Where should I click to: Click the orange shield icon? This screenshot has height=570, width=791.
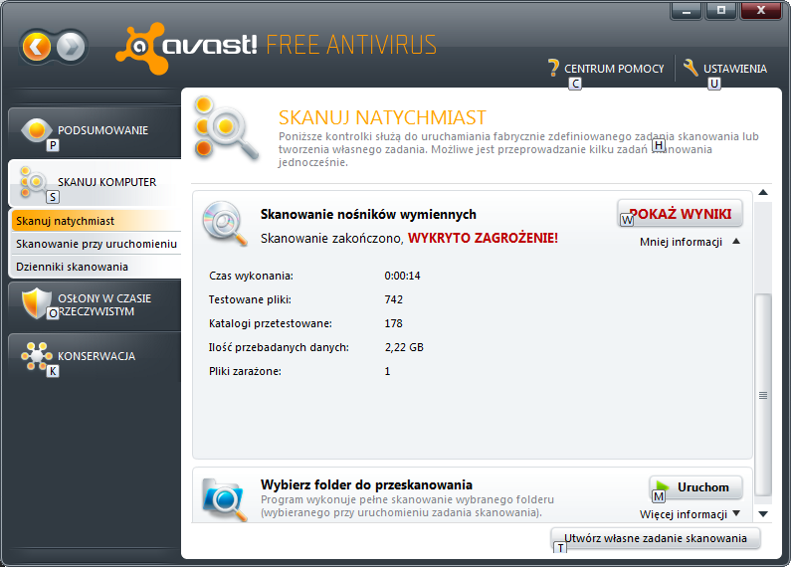pos(37,302)
